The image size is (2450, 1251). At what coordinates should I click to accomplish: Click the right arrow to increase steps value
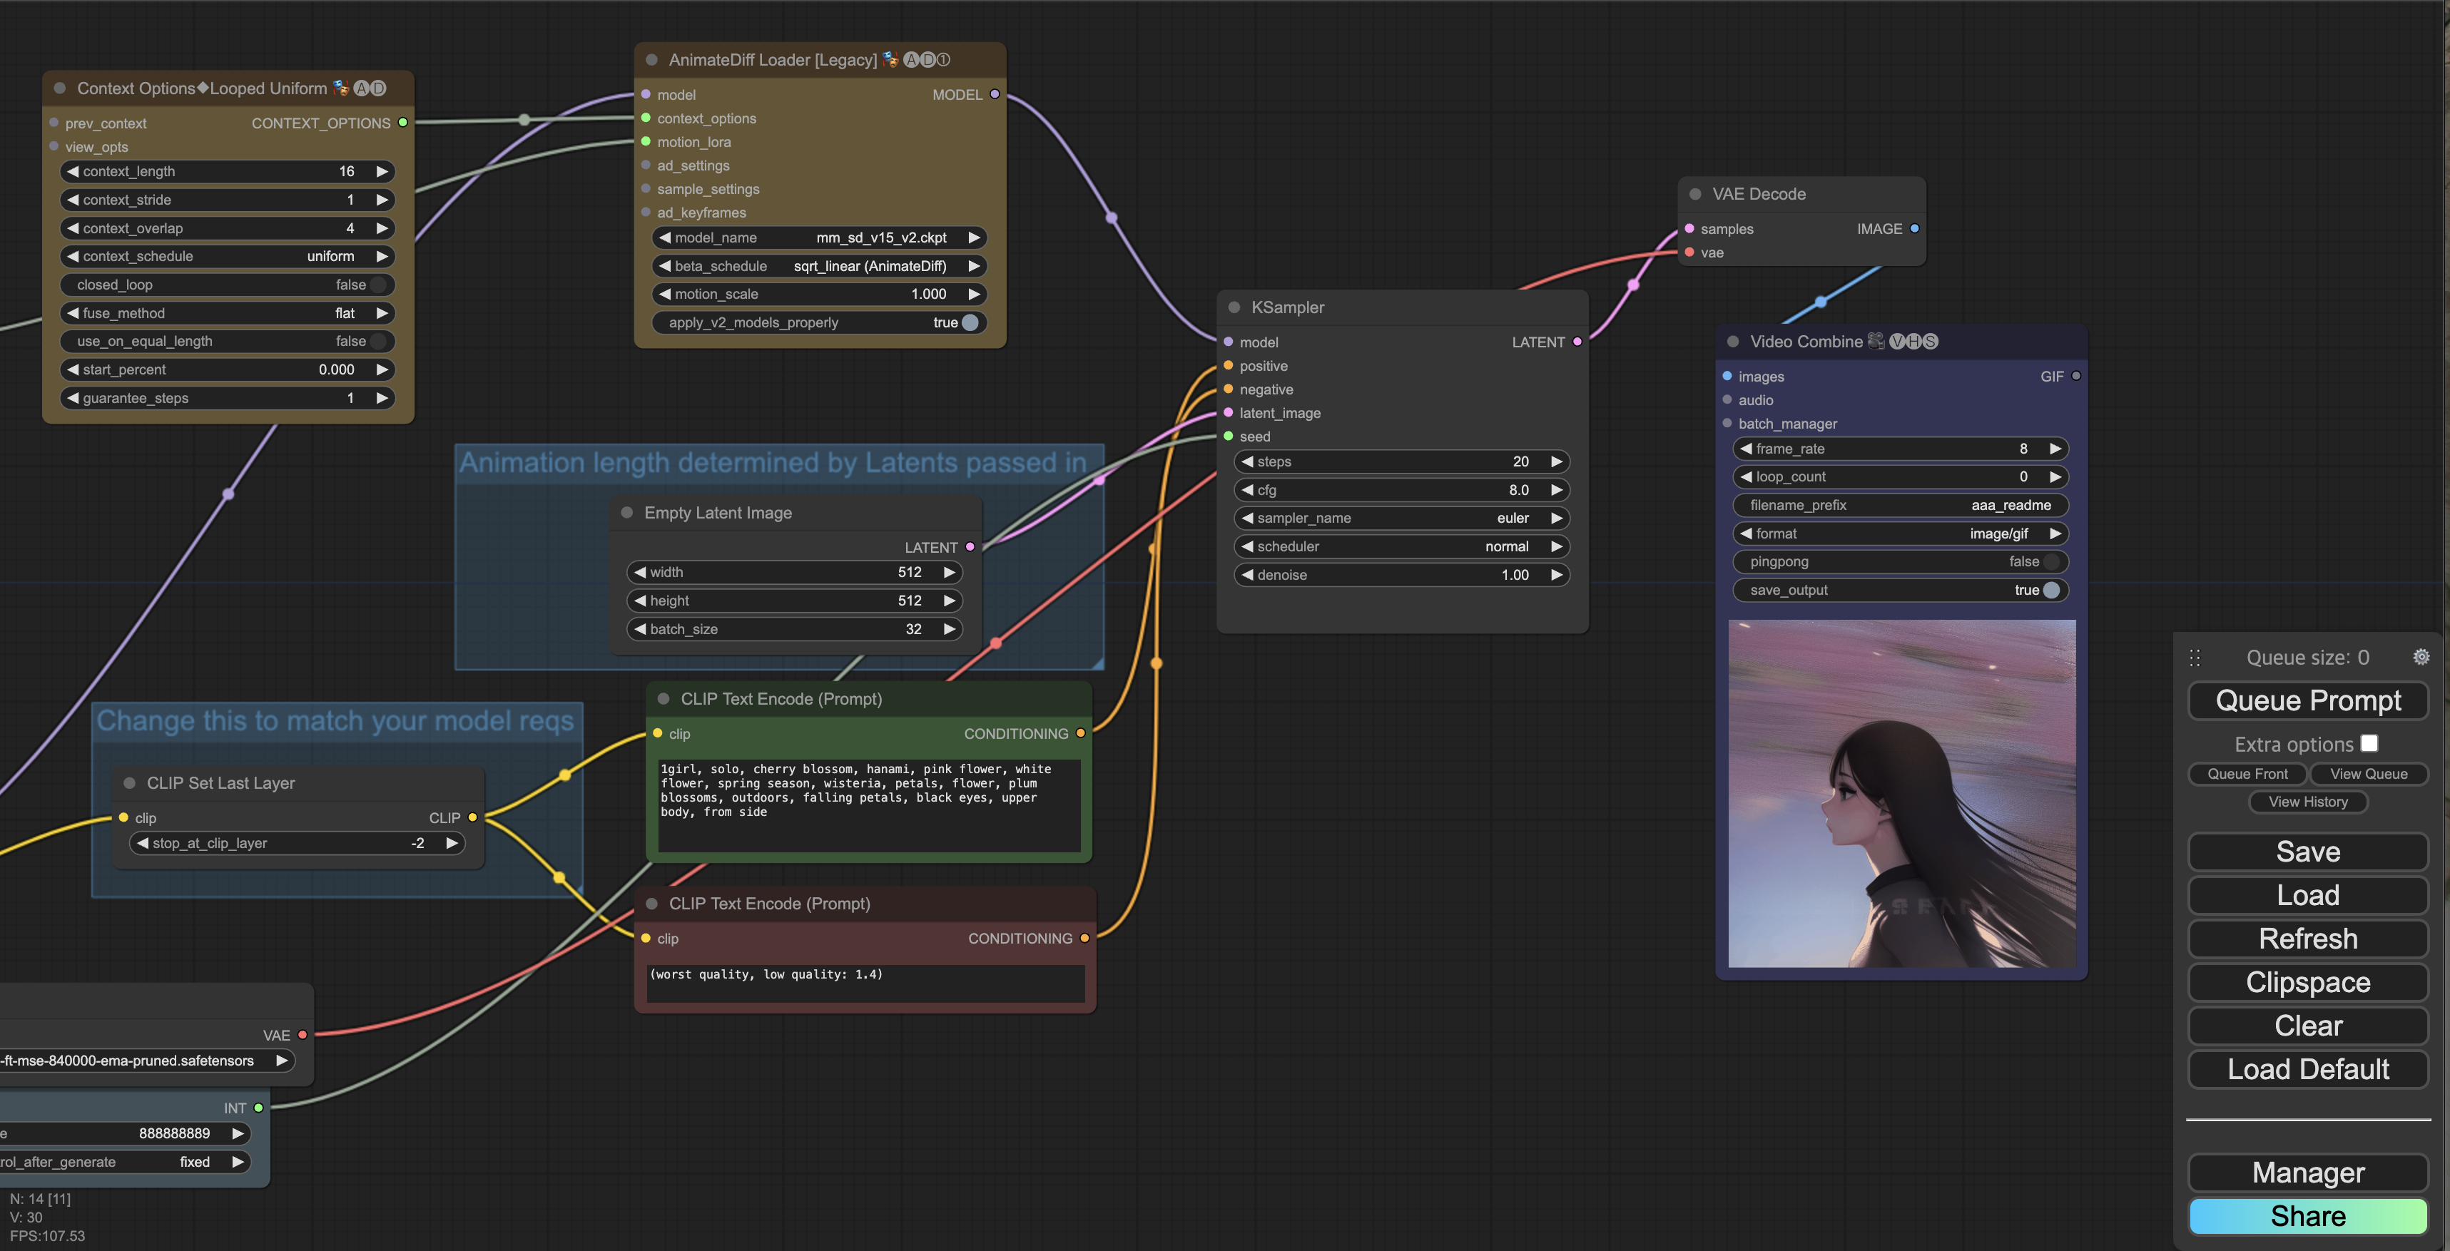click(1557, 462)
